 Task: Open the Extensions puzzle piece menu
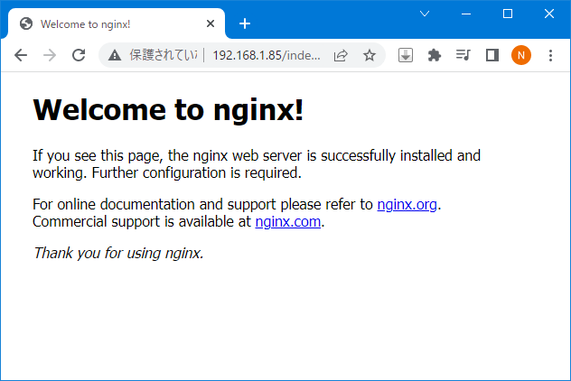pos(434,55)
